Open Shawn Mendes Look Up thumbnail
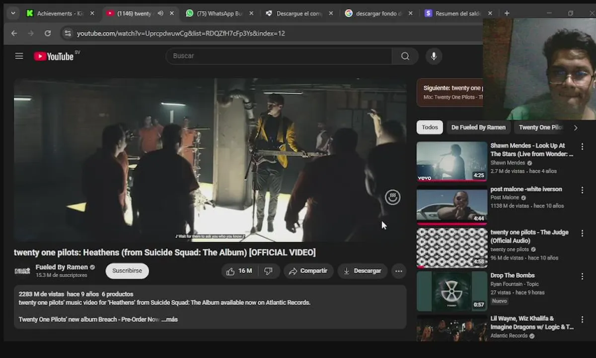596x358 pixels. [452, 162]
